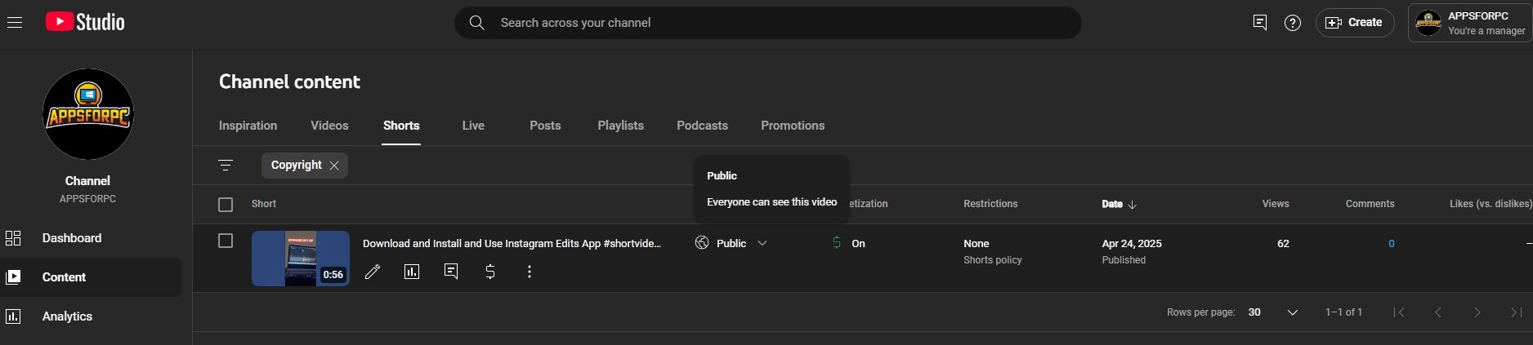
Task: Go to last page arrow
Action: [1516, 312]
